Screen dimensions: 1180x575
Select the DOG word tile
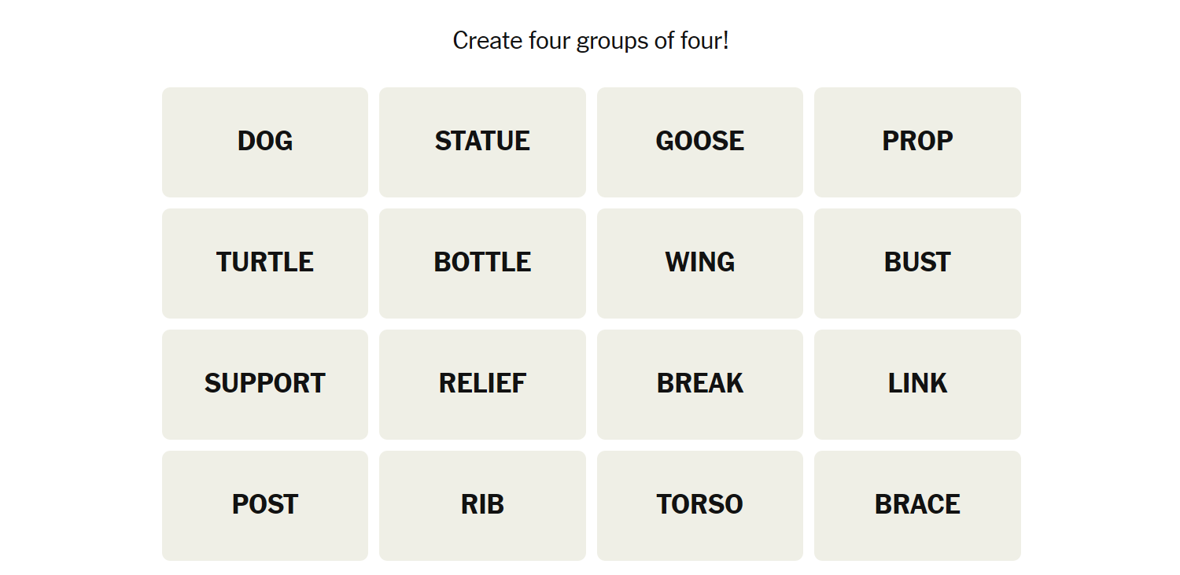pos(265,142)
